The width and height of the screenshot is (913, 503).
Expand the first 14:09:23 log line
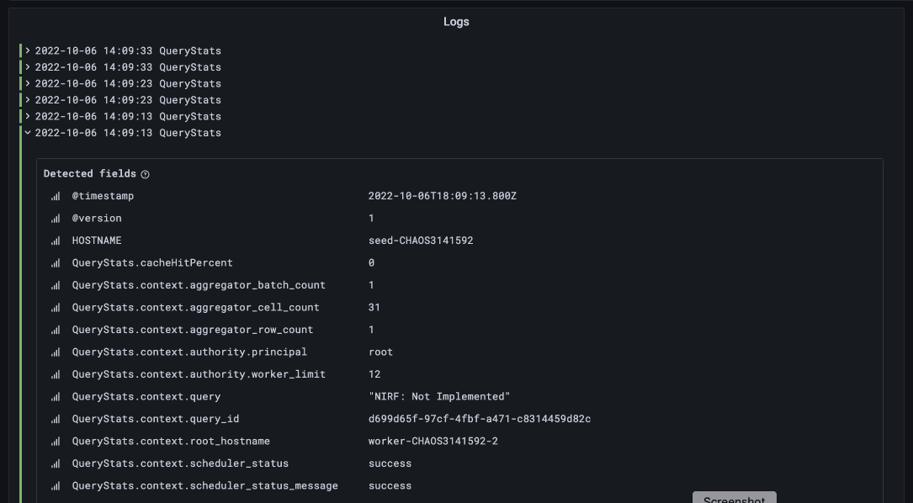coord(28,83)
